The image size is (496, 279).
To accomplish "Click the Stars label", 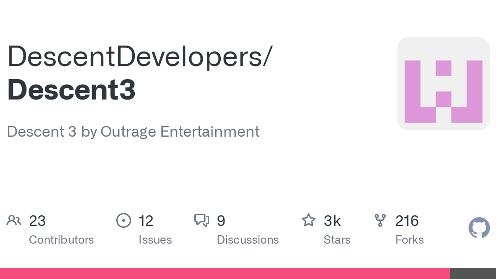I will (337, 240).
